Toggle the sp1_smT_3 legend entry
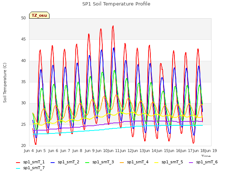 [x=99, y=162]
